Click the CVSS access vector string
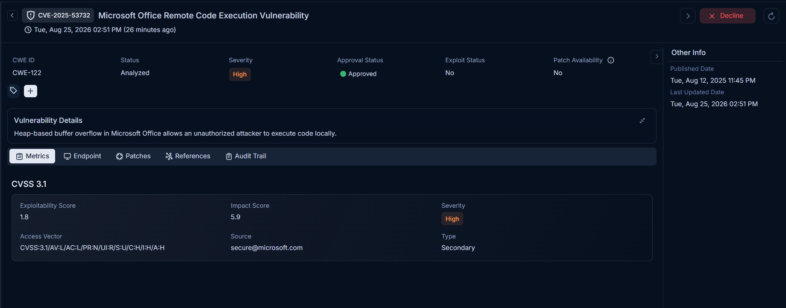The width and height of the screenshot is (786, 308). click(92, 248)
